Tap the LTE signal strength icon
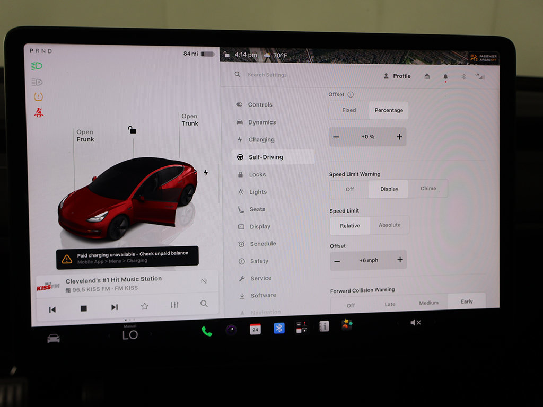Screen dimensions: 543x407 click(x=480, y=76)
